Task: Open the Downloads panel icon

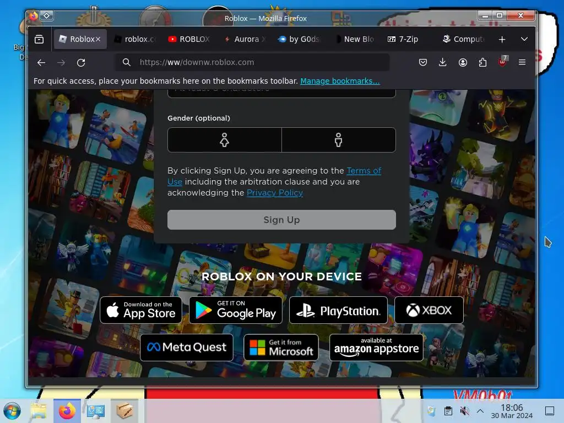Action: pos(443,63)
